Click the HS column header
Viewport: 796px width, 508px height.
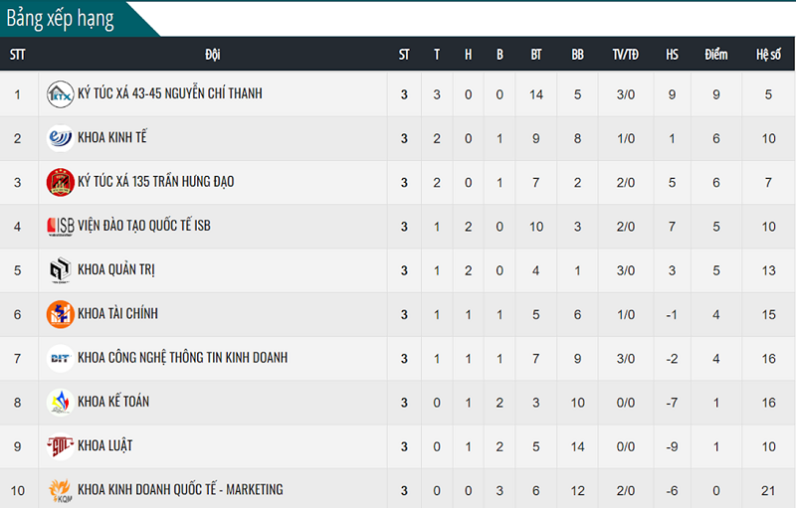[672, 55]
